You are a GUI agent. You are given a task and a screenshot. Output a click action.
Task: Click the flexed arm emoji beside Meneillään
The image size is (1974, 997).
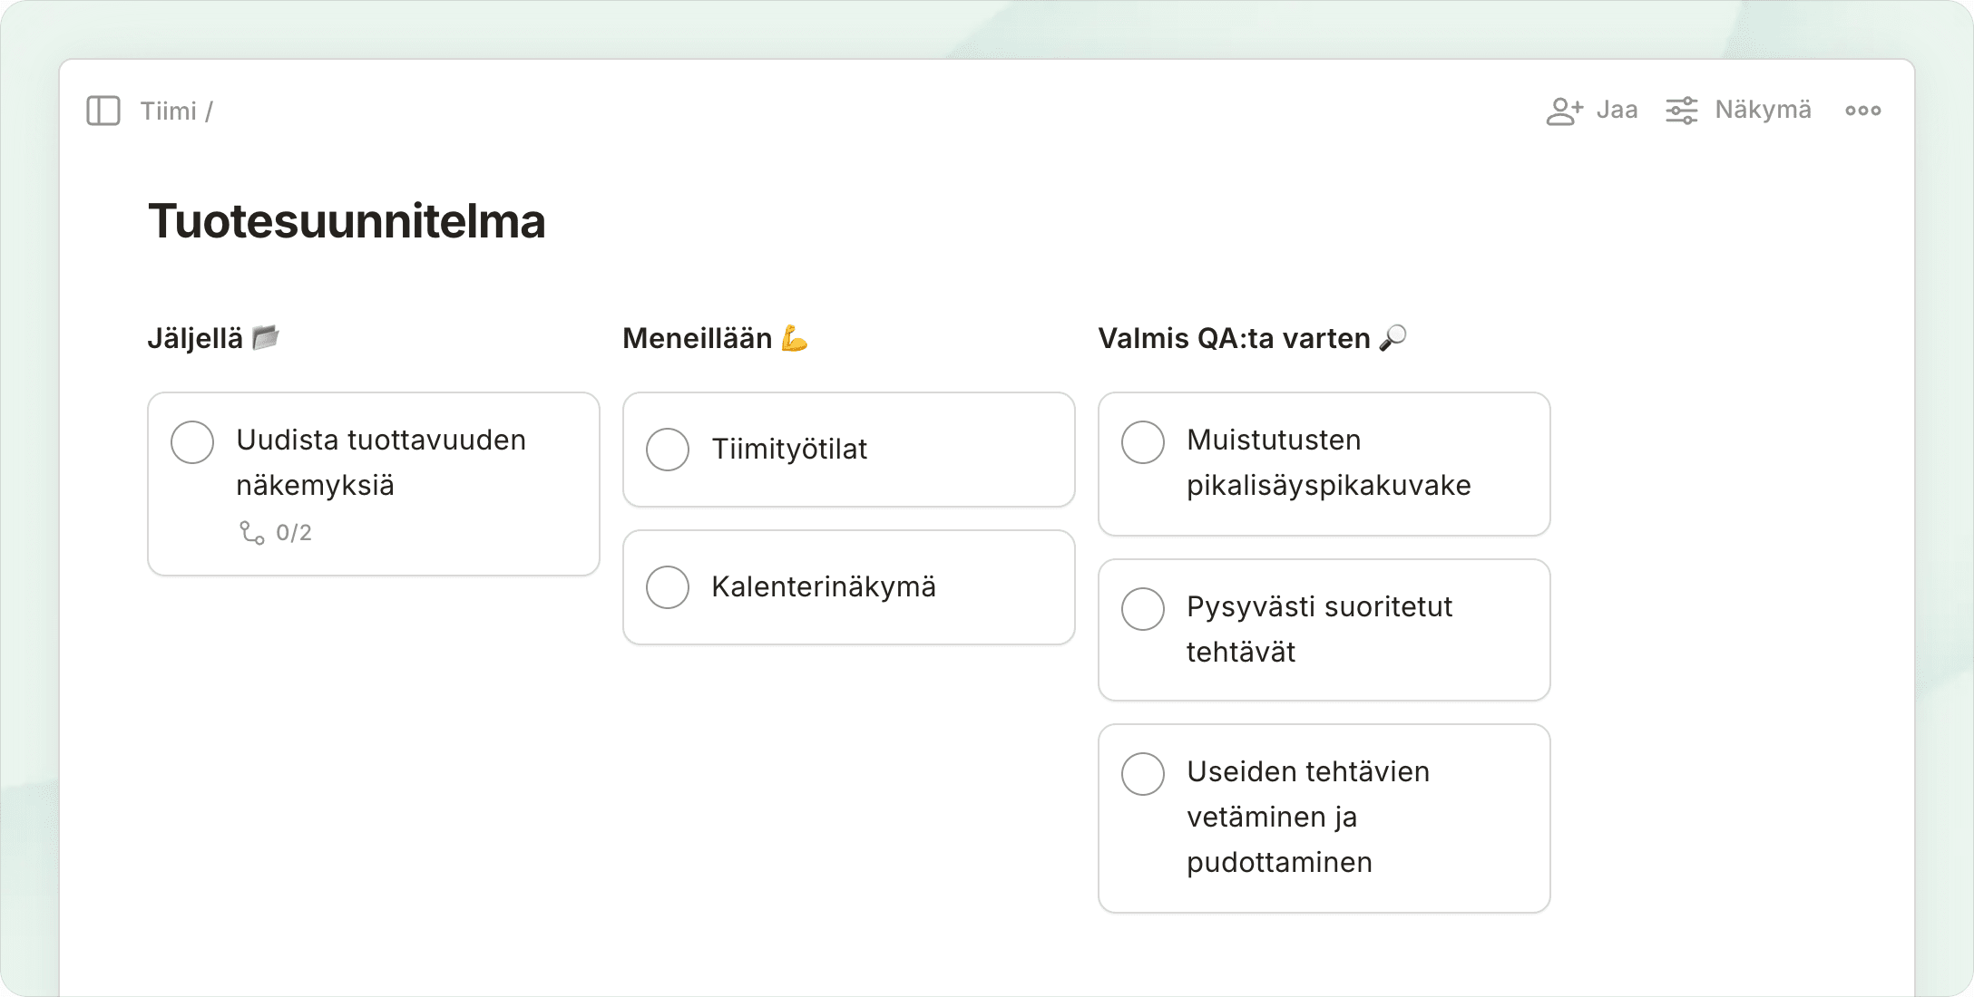point(794,338)
